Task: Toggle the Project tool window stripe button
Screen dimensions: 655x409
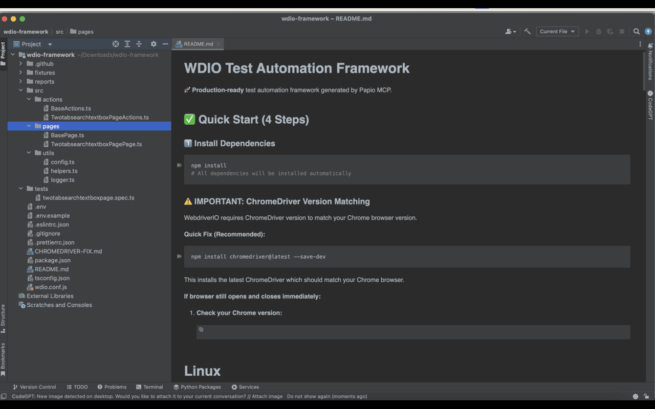Action: click(3, 54)
